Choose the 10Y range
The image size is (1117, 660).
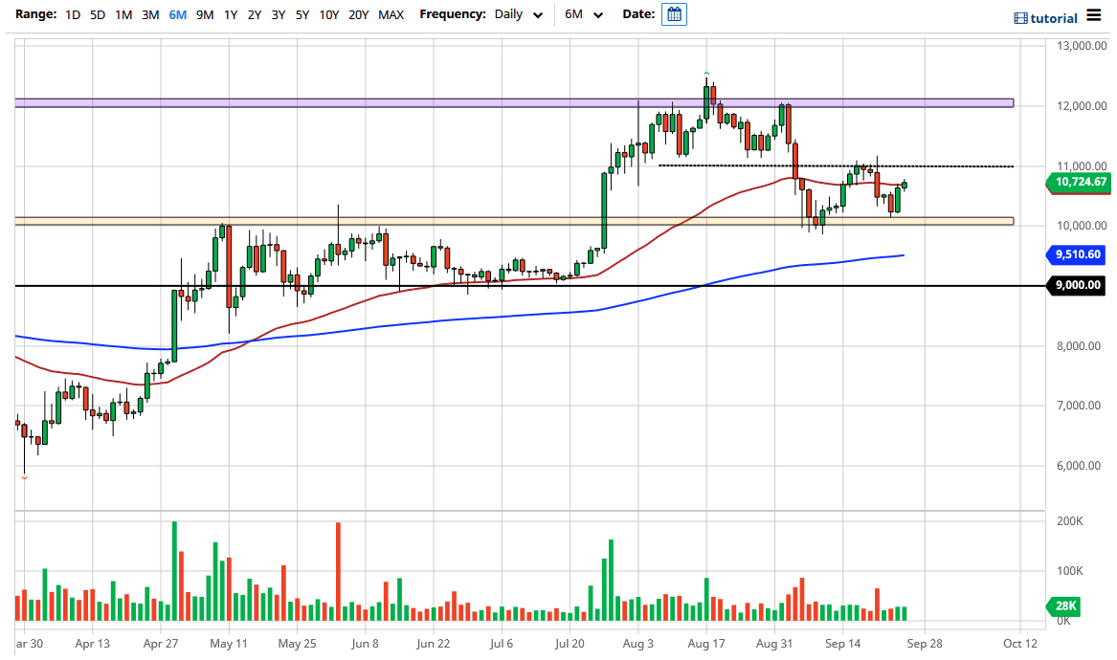tap(328, 14)
